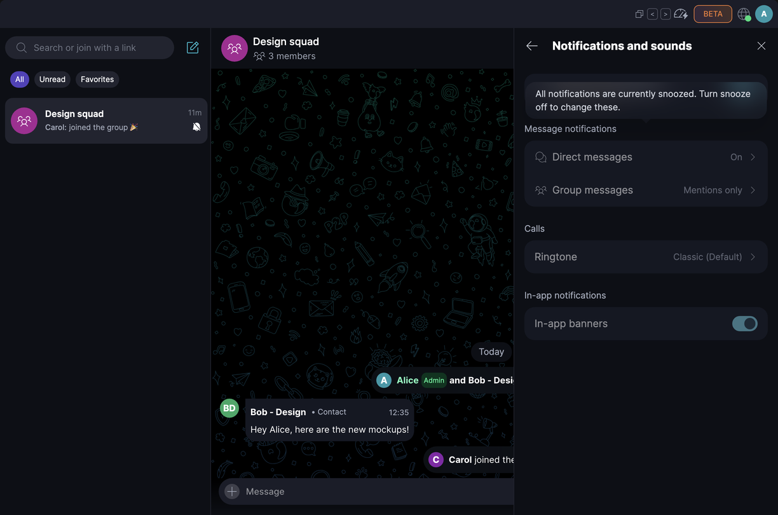Image resolution: width=778 pixels, height=515 pixels.
Task: Click sender name Bob - Design
Action: [278, 412]
